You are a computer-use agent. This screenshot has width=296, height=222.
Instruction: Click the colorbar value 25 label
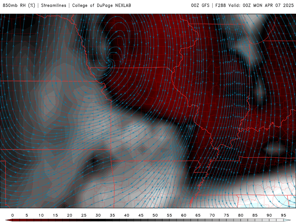click(84, 215)
